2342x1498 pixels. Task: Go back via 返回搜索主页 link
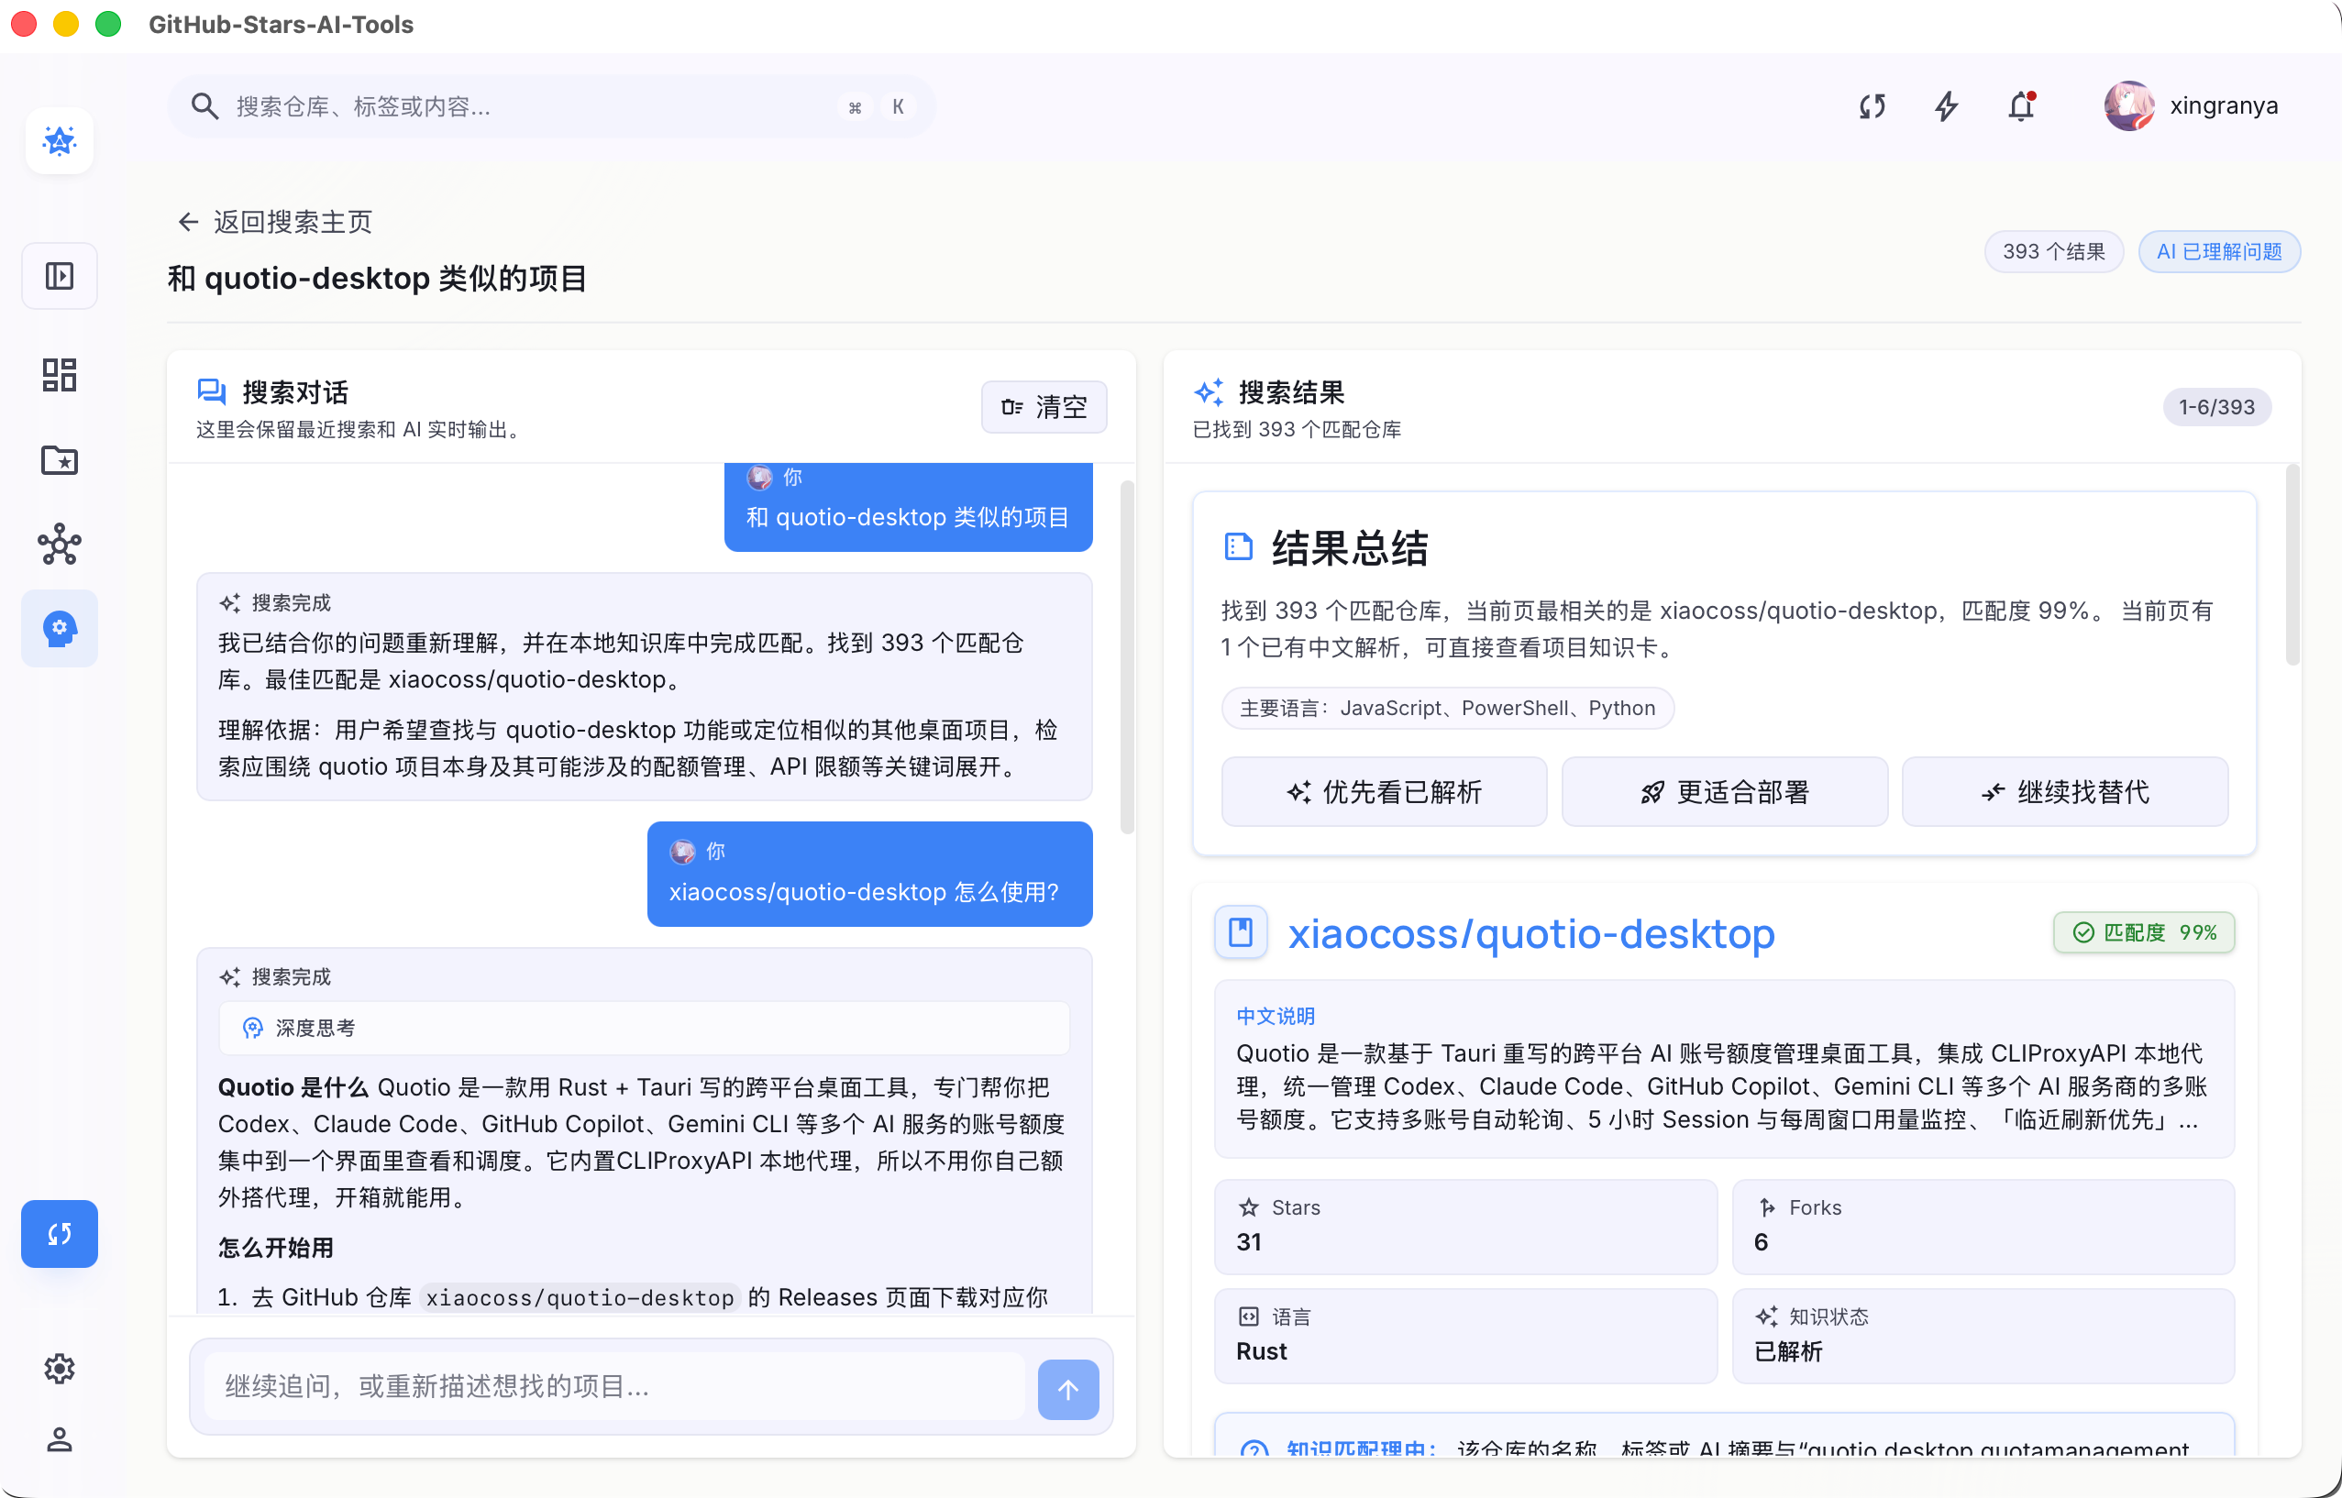[274, 222]
